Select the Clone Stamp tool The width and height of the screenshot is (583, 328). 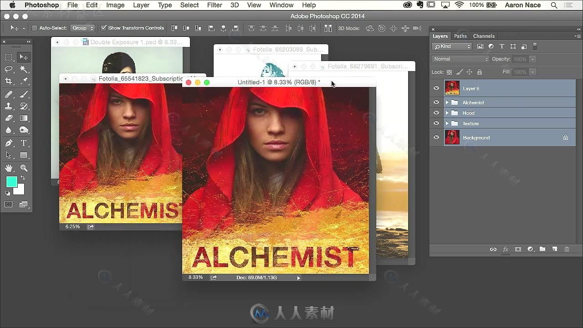pos(9,106)
